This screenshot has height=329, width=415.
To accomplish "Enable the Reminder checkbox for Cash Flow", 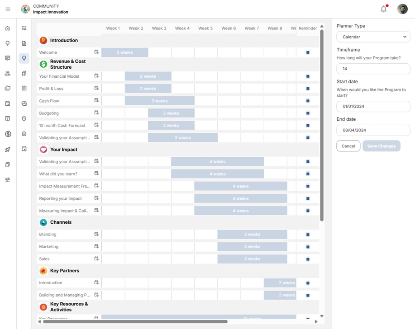I will (308, 100).
